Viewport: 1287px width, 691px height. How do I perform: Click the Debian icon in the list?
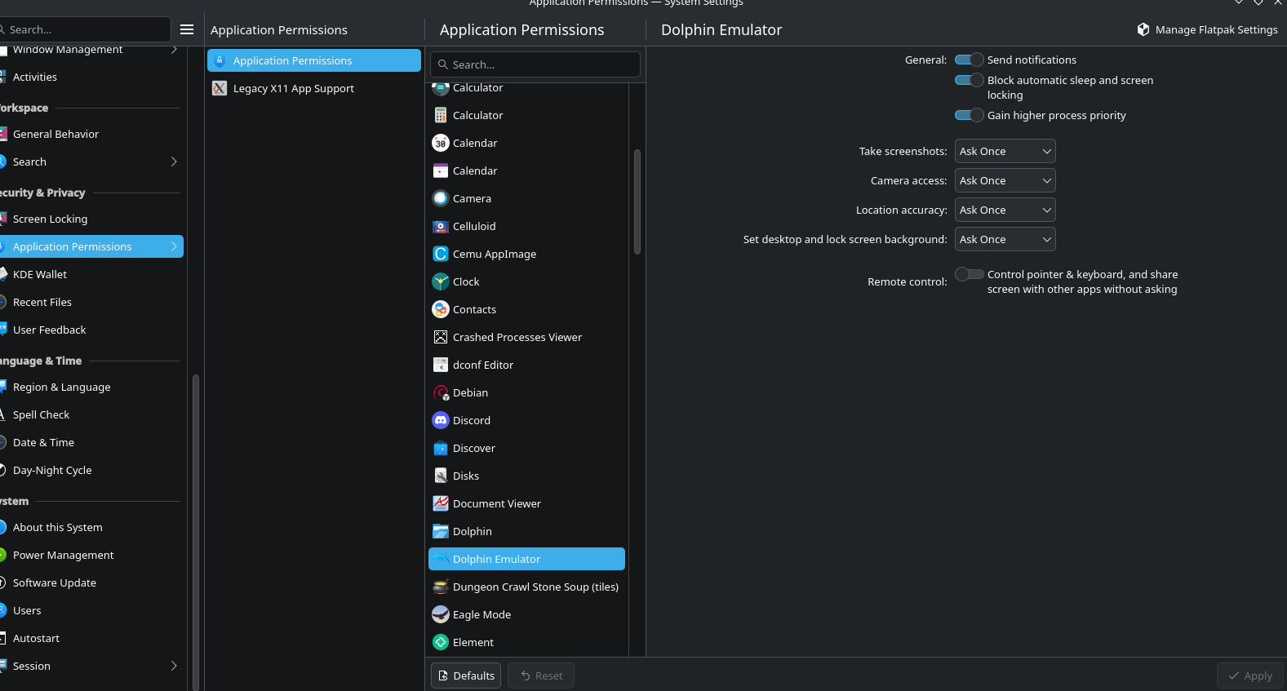[441, 392]
